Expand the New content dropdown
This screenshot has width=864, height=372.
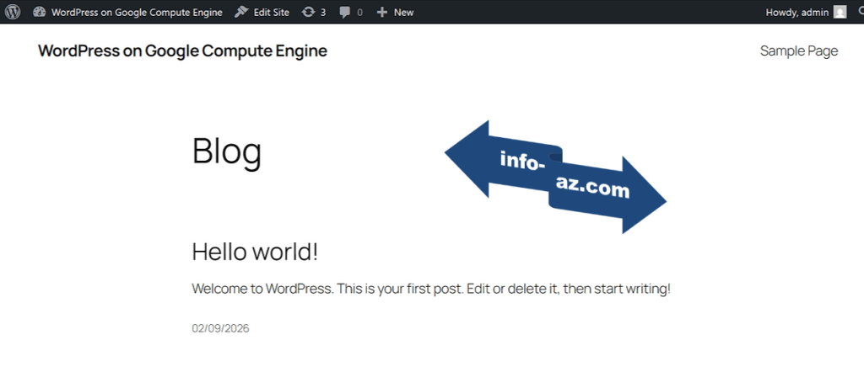coord(403,13)
